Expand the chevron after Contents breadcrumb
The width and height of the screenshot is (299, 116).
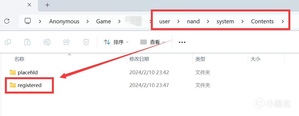click(x=283, y=21)
